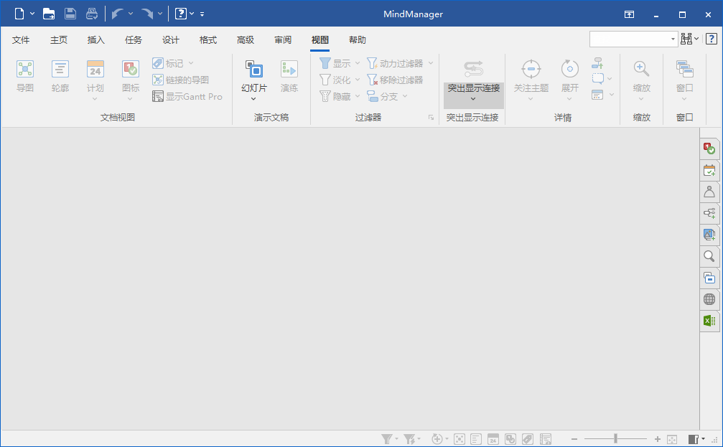Click the 淡化 fade filter button
The height and width of the screenshot is (447, 723).
tap(335, 80)
